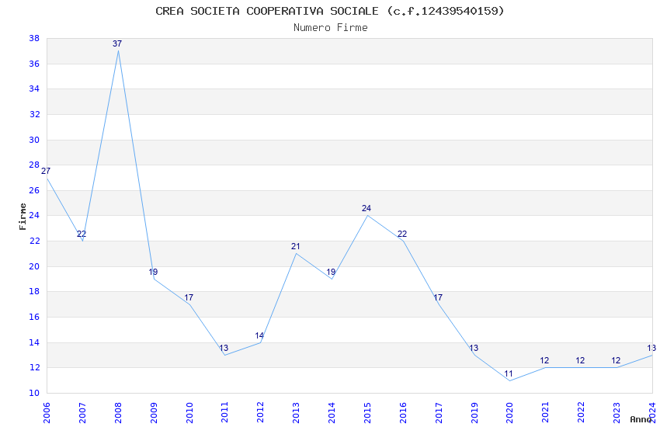Image resolution: width=660 pixels, height=427 pixels.
Task: Select y-axis tick value 16
Action: click(34, 317)
